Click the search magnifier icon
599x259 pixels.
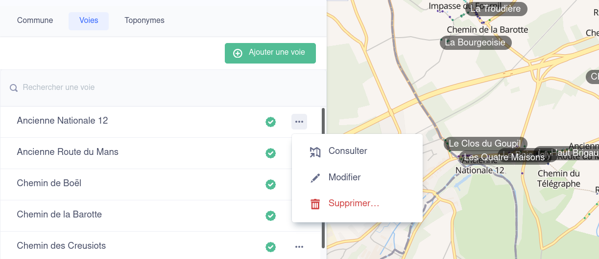(x=14, y=88)
